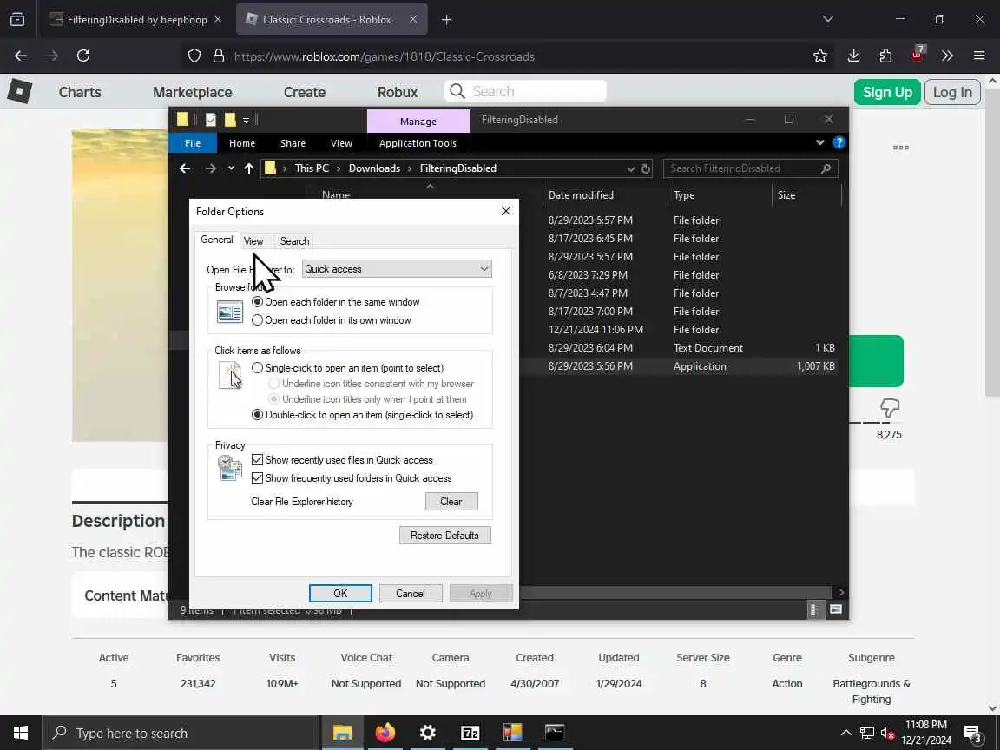The width and height of the screenshot is (1000, 750).
Task: Go back in File Explorer
Action: 185,168
